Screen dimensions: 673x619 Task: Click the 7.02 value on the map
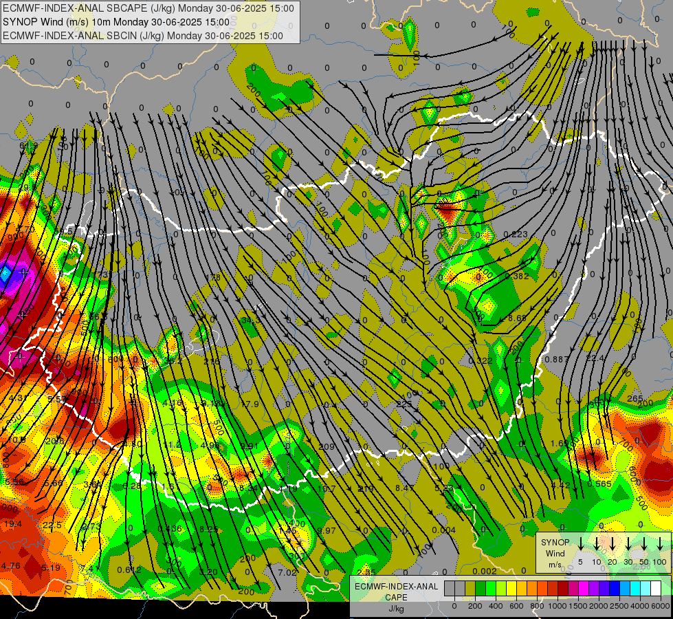point(287,572)
